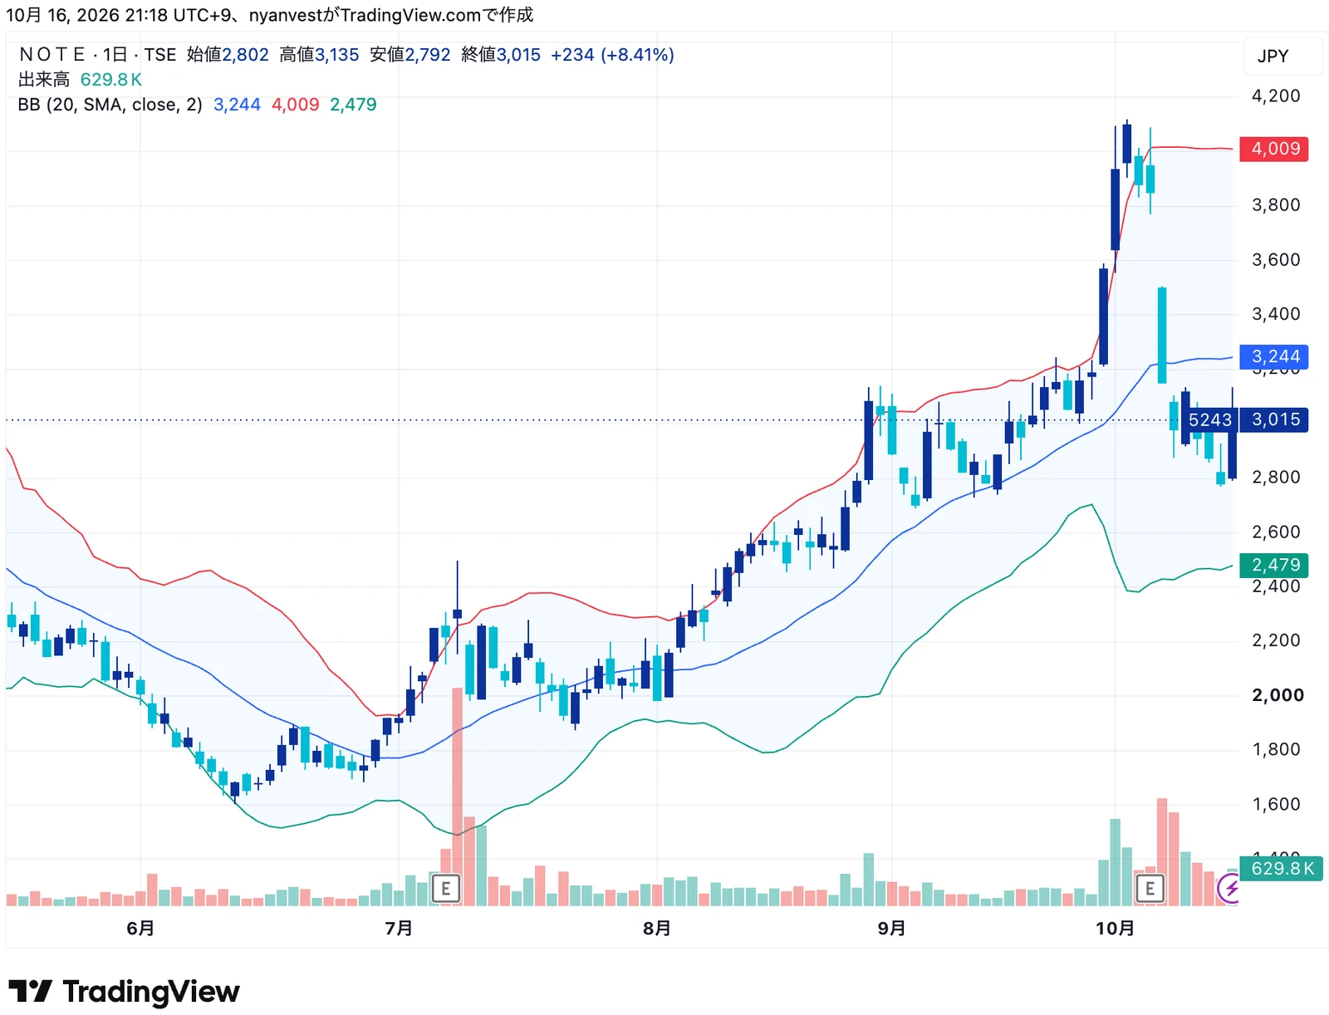Click the 7月 time axis label
The image size is (1329, 1015).
click(x=399, y=928)
